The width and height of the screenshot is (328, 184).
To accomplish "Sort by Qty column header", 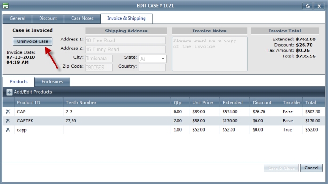I will (180, 103).
